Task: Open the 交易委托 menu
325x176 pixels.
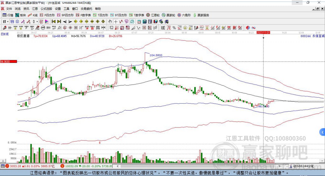Action: 86,9
